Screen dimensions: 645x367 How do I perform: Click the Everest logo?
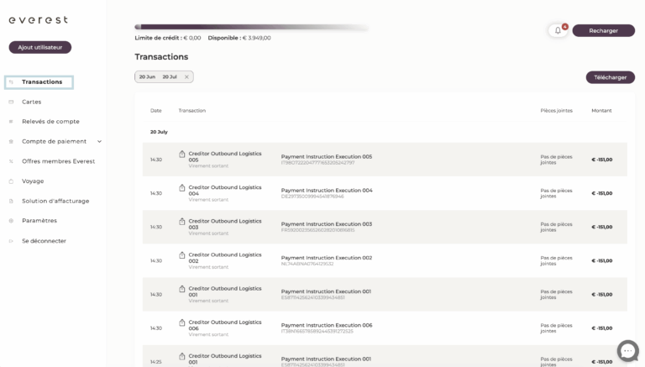coord(39,20)
